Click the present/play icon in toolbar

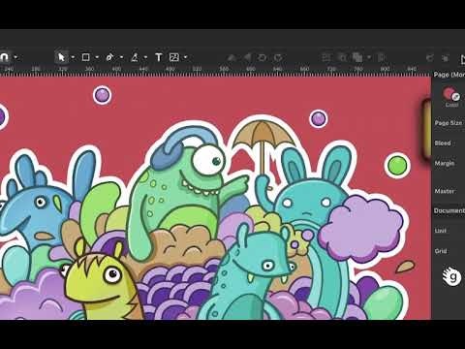[x=446, y=58]
